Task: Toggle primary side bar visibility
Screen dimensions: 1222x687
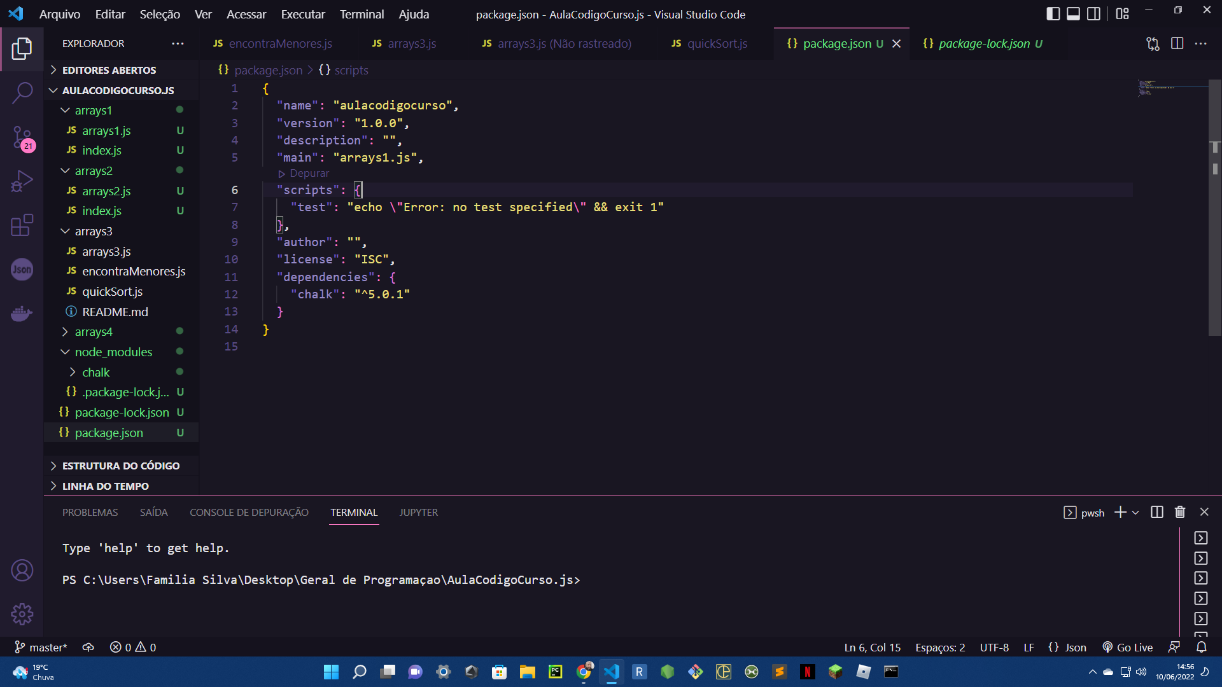Action: click(1053, 14)
